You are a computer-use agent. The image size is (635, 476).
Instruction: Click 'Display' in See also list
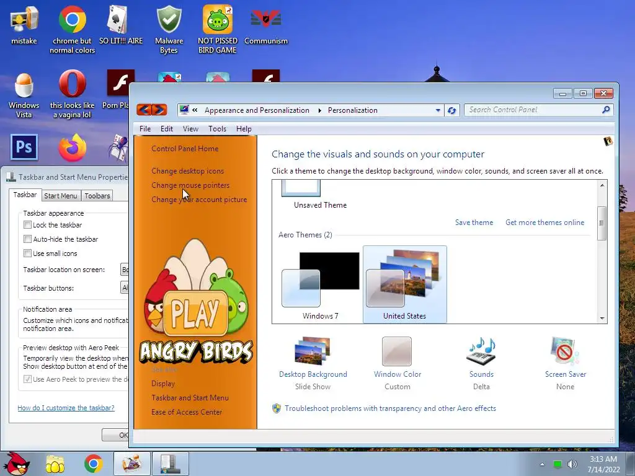click(163, 383)
